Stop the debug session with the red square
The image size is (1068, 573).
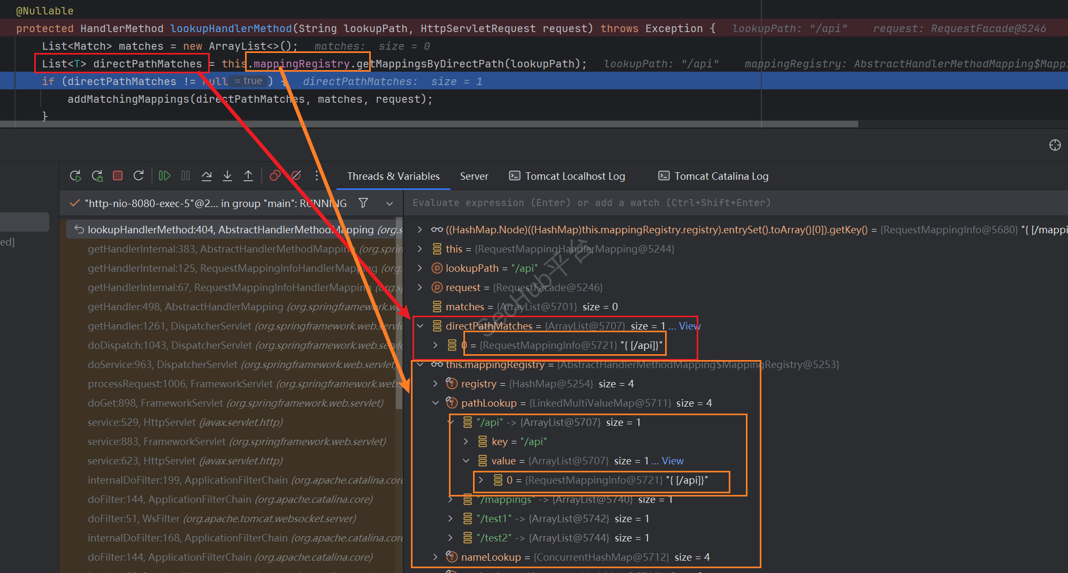coord(118,176)
